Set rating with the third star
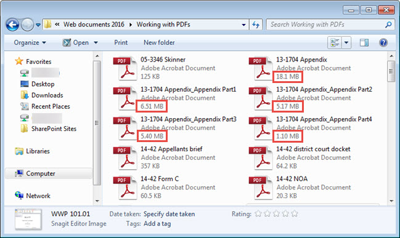Screen dimensions: 400x238 tap(276, 213)
